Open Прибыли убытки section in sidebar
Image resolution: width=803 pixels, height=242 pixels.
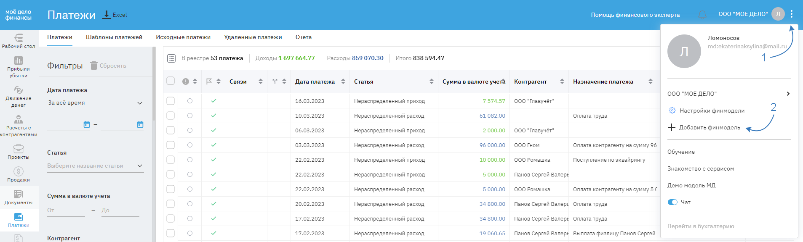coord(19,67)
